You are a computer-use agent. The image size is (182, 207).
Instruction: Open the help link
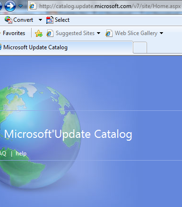coord(21,153)
